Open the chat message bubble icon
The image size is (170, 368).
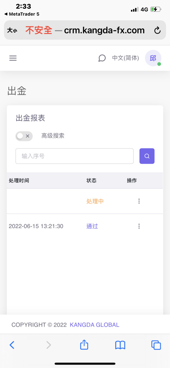pos(102,58)
